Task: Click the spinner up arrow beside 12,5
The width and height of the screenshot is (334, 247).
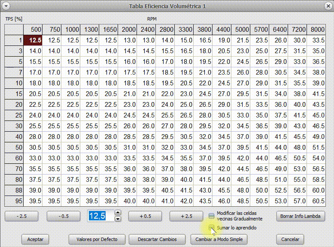Action: click(118, 213)
